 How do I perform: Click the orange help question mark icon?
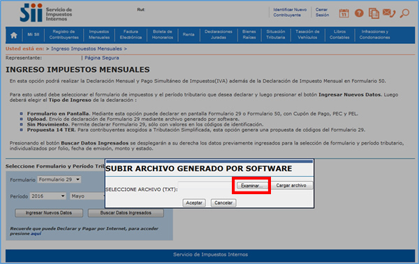tap(359, 13)
